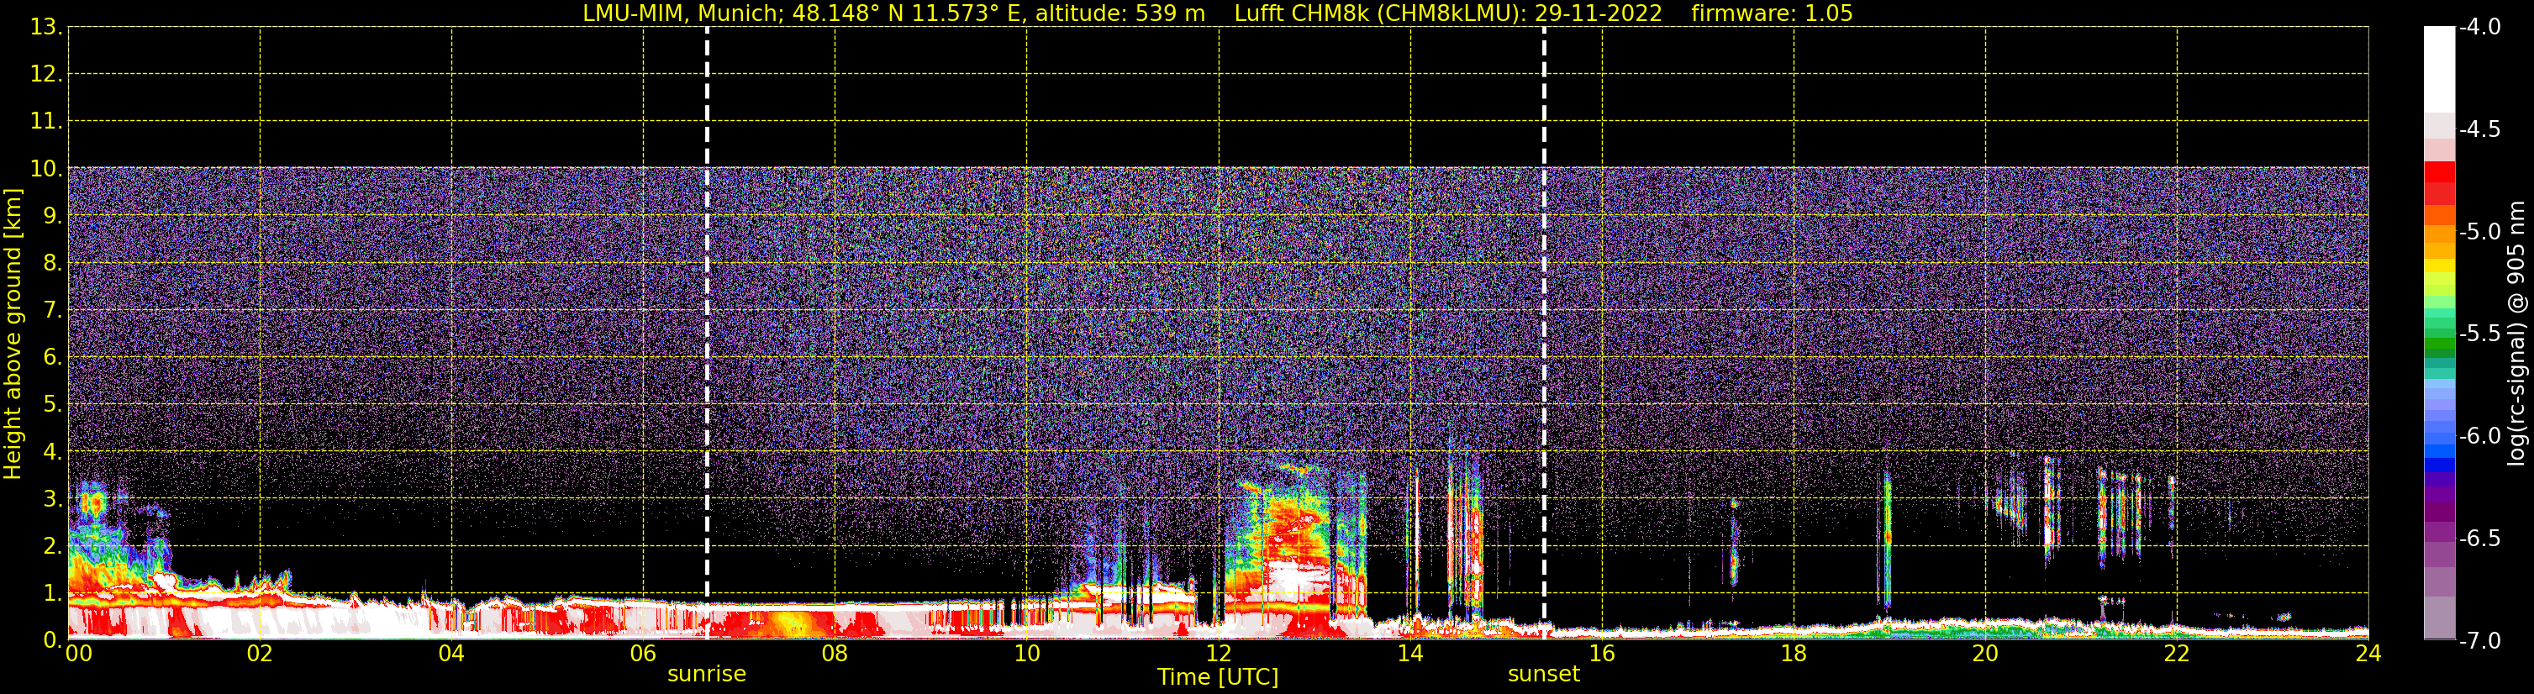This screenshot has width=2534, height=694.
Task: Click the colorbar tick label -6.5
Action: (x=2479, y=539)
